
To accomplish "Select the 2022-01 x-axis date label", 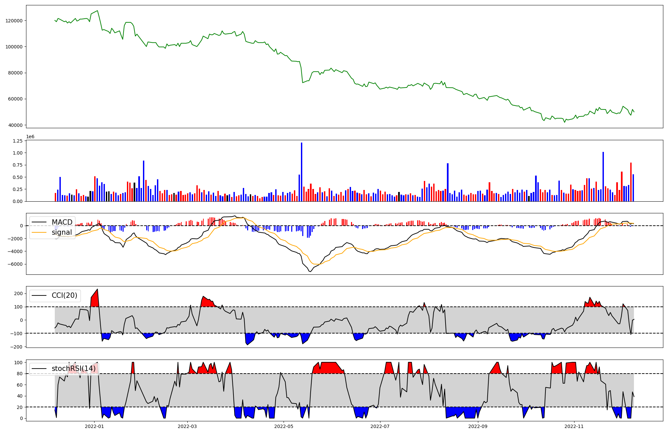I will [x=95, y=426].
